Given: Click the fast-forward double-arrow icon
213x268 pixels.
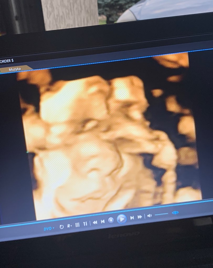Looking at the screenshot, I should tap(140, 217).
